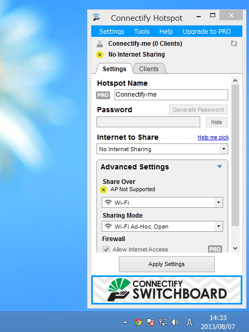Viewport: 249px width, 332px height.
Task: Switch to the Clients tab
Action: [x=149, y=69]
